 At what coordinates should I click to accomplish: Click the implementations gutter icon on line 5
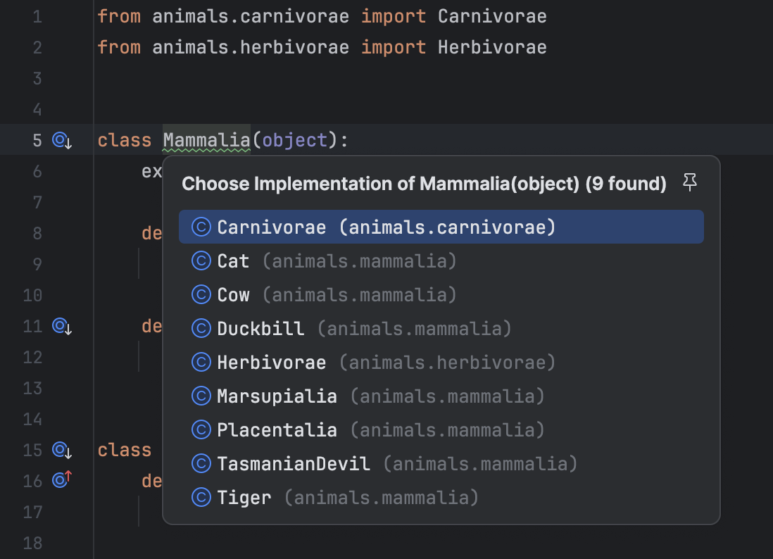(x=59, y=140)
